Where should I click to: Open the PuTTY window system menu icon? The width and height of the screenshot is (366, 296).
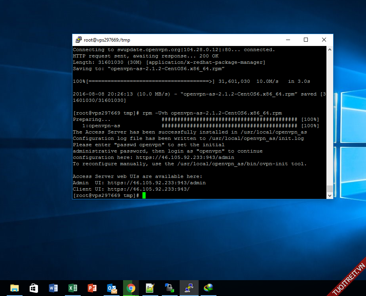point(78,40)
